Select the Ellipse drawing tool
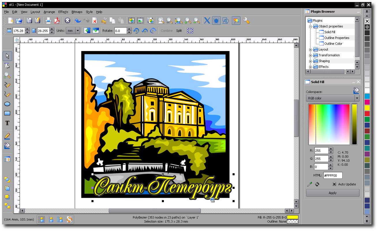Screen dimensions: 378x231 point(7,104)
